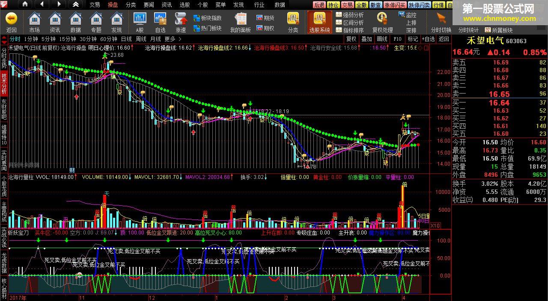Click the yellow 返回 back arrow icon
The height and width of the screenshot is (301, 548).
[x=11, y=19]
